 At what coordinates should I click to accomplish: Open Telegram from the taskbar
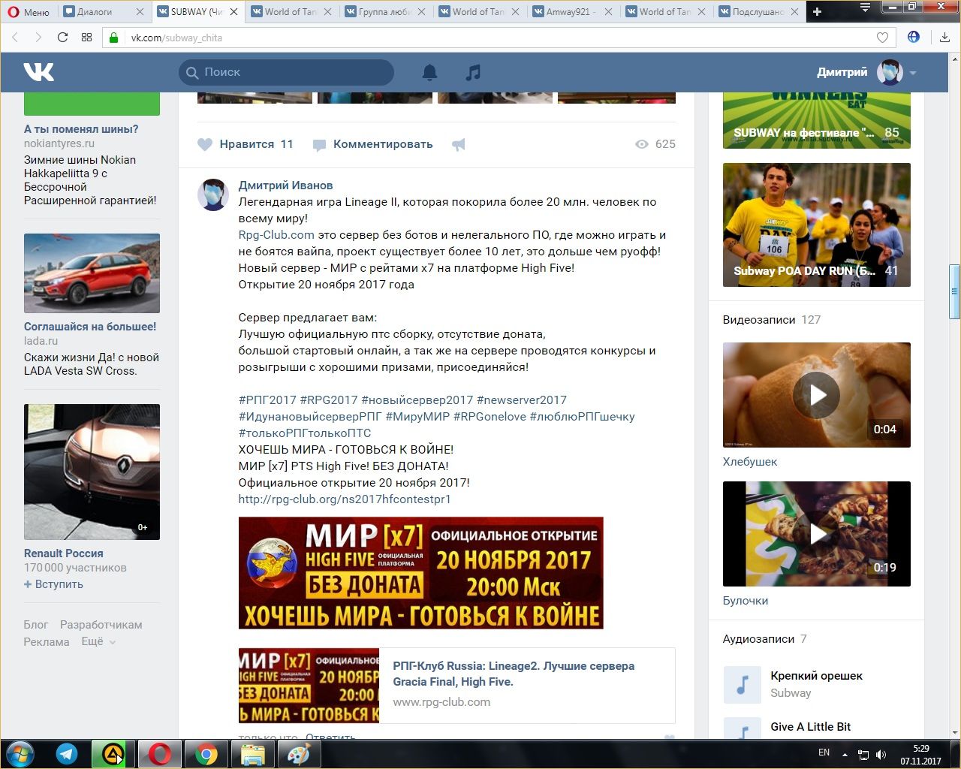click(x=67, y=754)
